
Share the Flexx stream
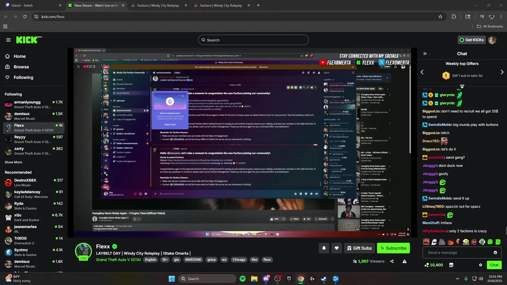pyautogui.click(x=392, y=261)
